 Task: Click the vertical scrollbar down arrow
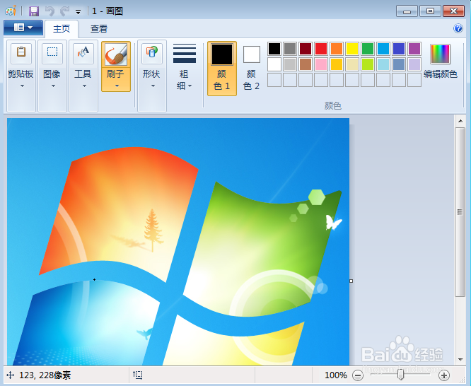[x=460, y=359]
